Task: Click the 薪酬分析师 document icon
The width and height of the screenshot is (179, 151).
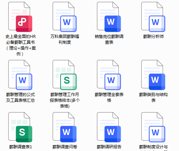Action: click(x=153, y=17)
